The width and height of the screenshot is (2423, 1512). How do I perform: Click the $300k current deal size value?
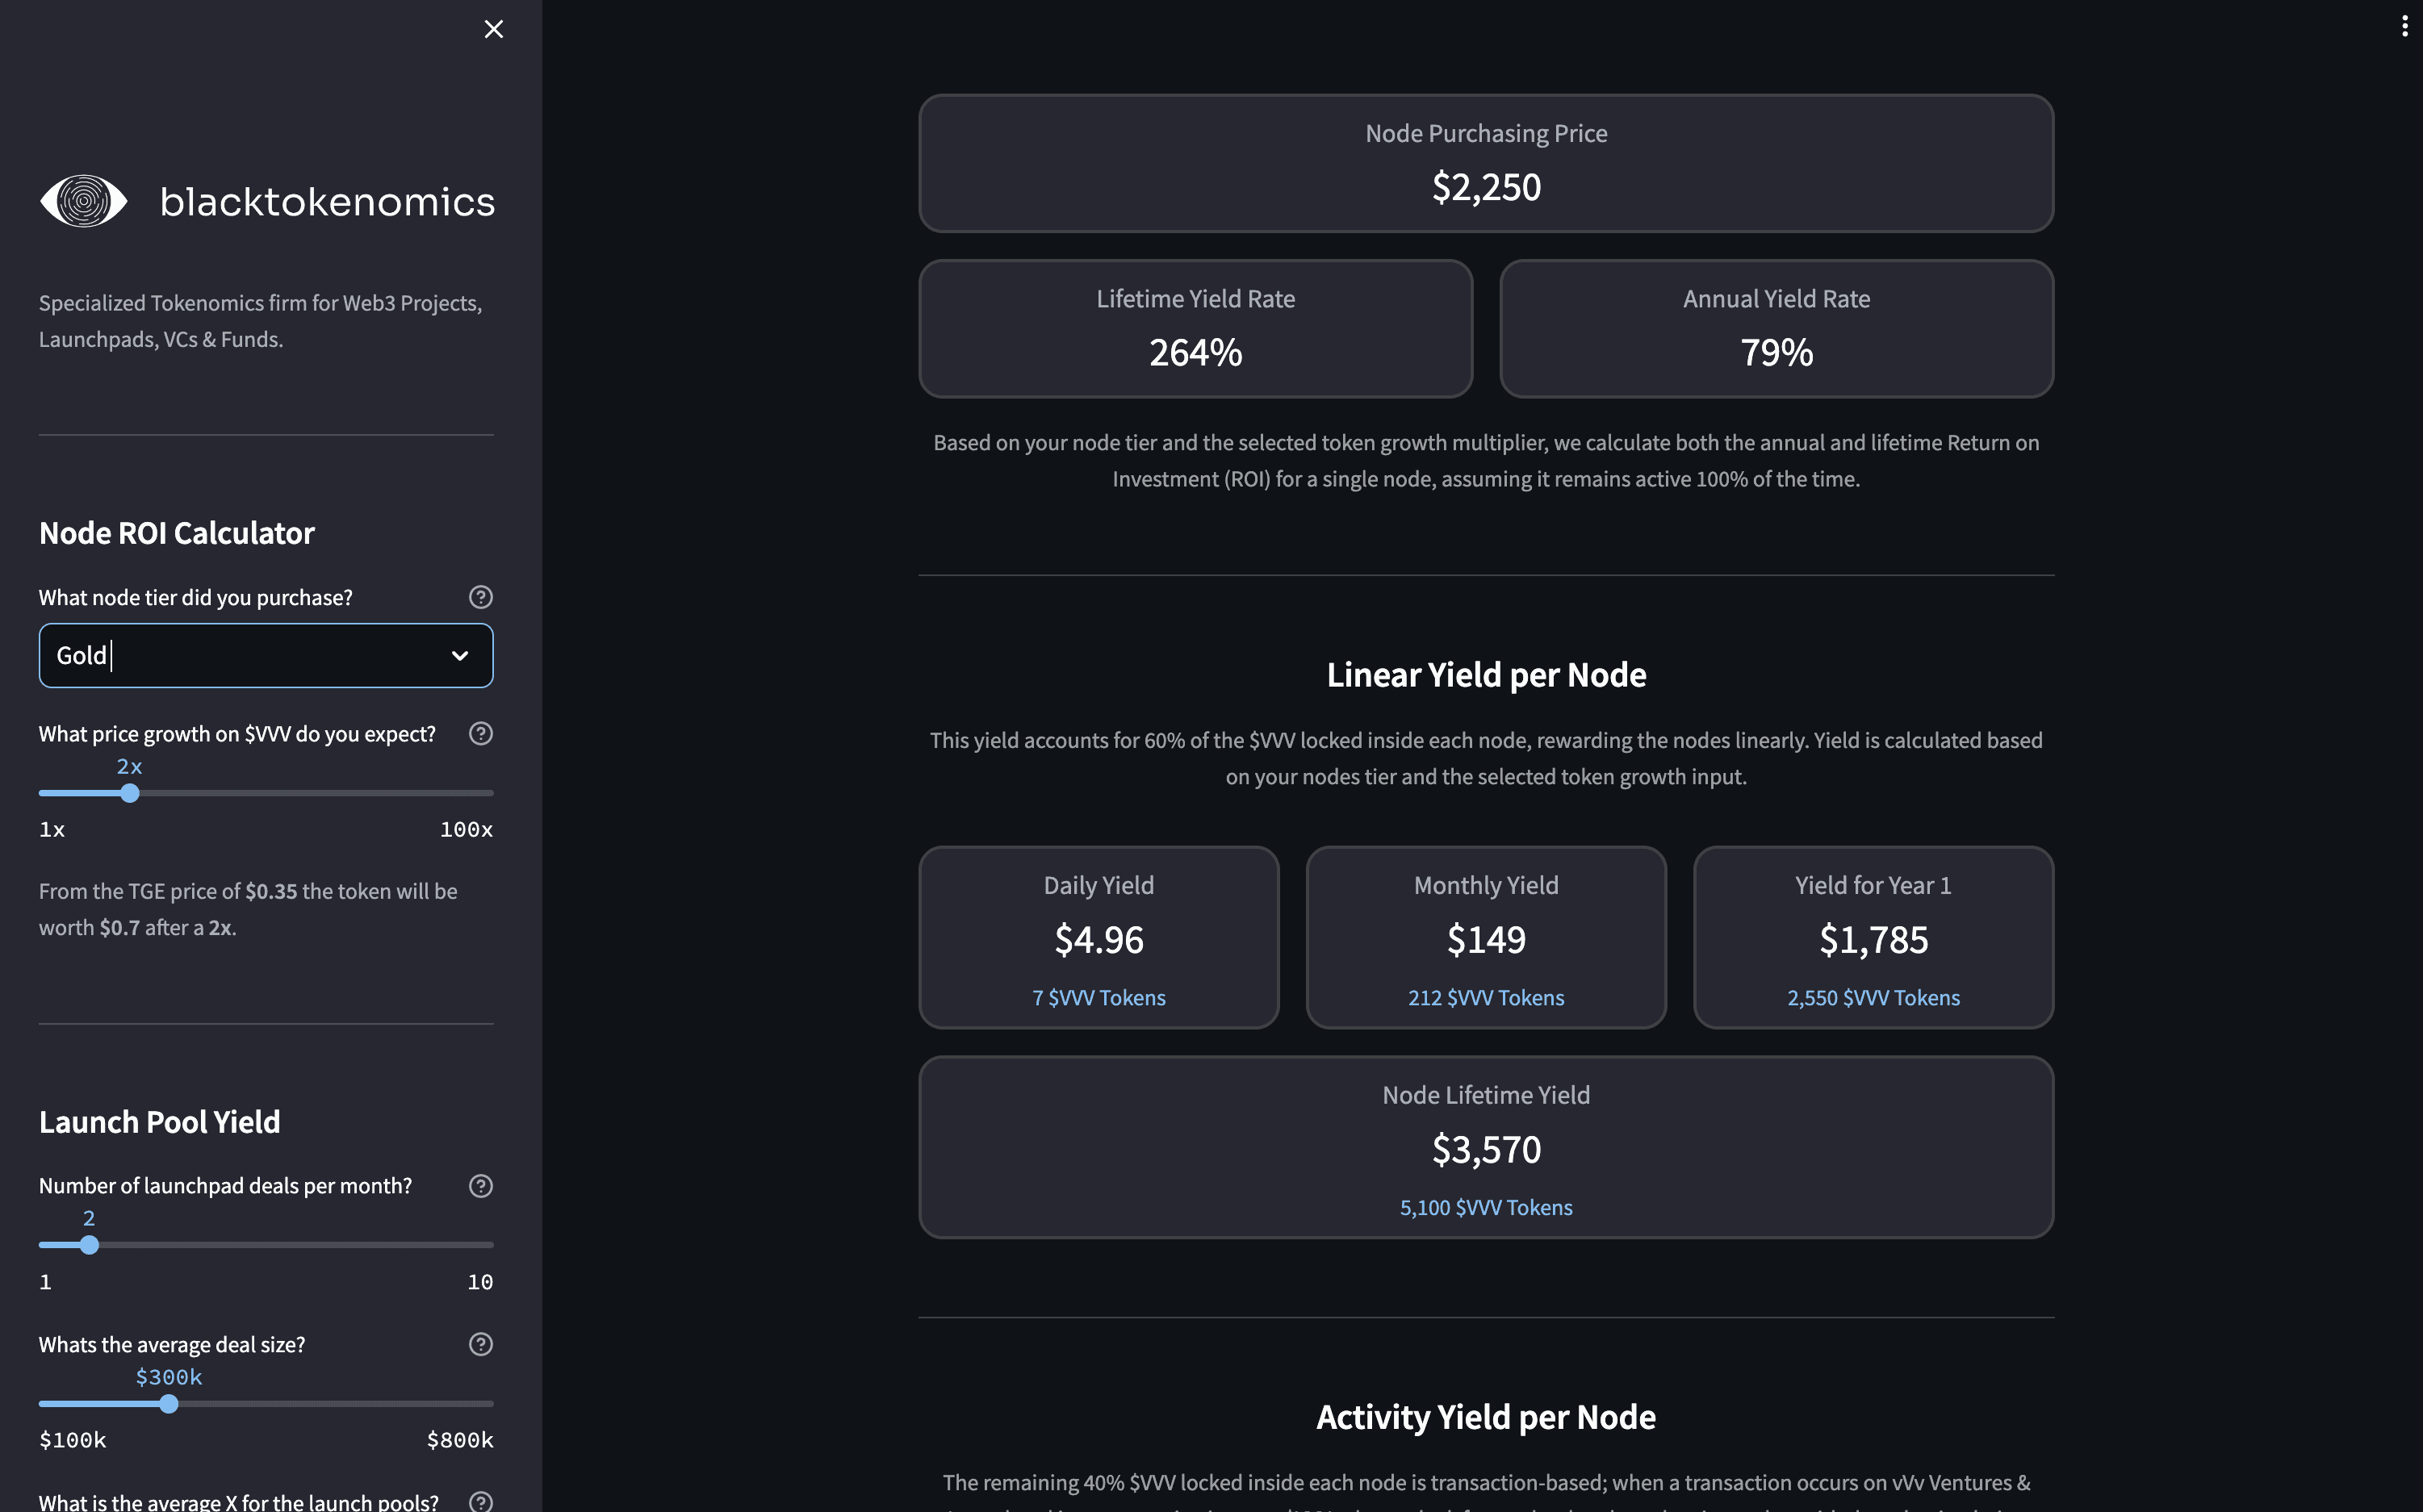169,1377
